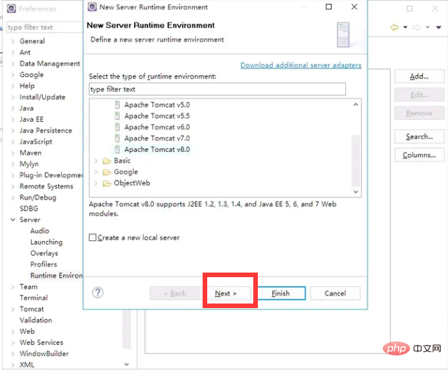The image size is (448, 370).
Task: Click the Apache Tomcat v7.0 server icon
Action: tap(118, 138)
